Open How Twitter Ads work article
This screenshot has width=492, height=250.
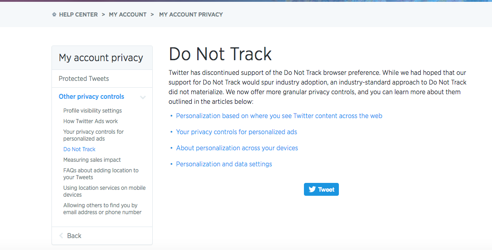click(x=91, y=121)
